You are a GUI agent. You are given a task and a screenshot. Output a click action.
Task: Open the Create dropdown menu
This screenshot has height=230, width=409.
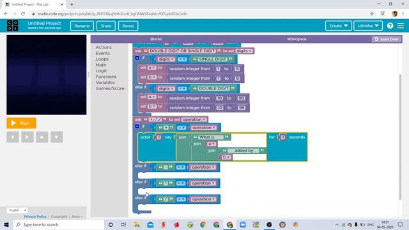pos(338,26)
